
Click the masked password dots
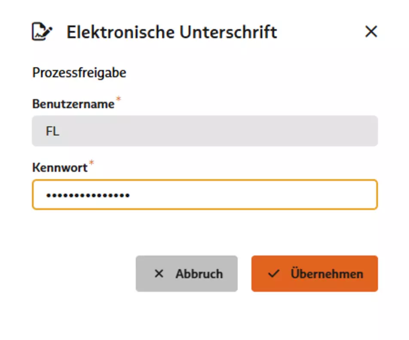click(x=88, y=195)
